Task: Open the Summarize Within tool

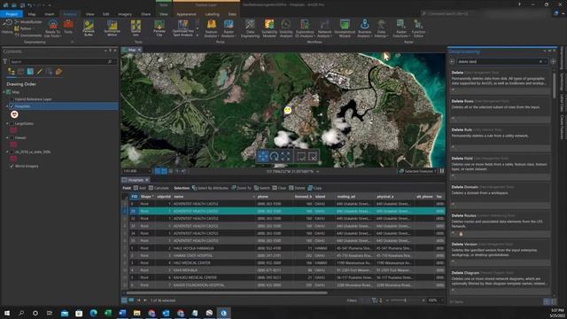Action: pyautogui.click(x=113, y=27)
